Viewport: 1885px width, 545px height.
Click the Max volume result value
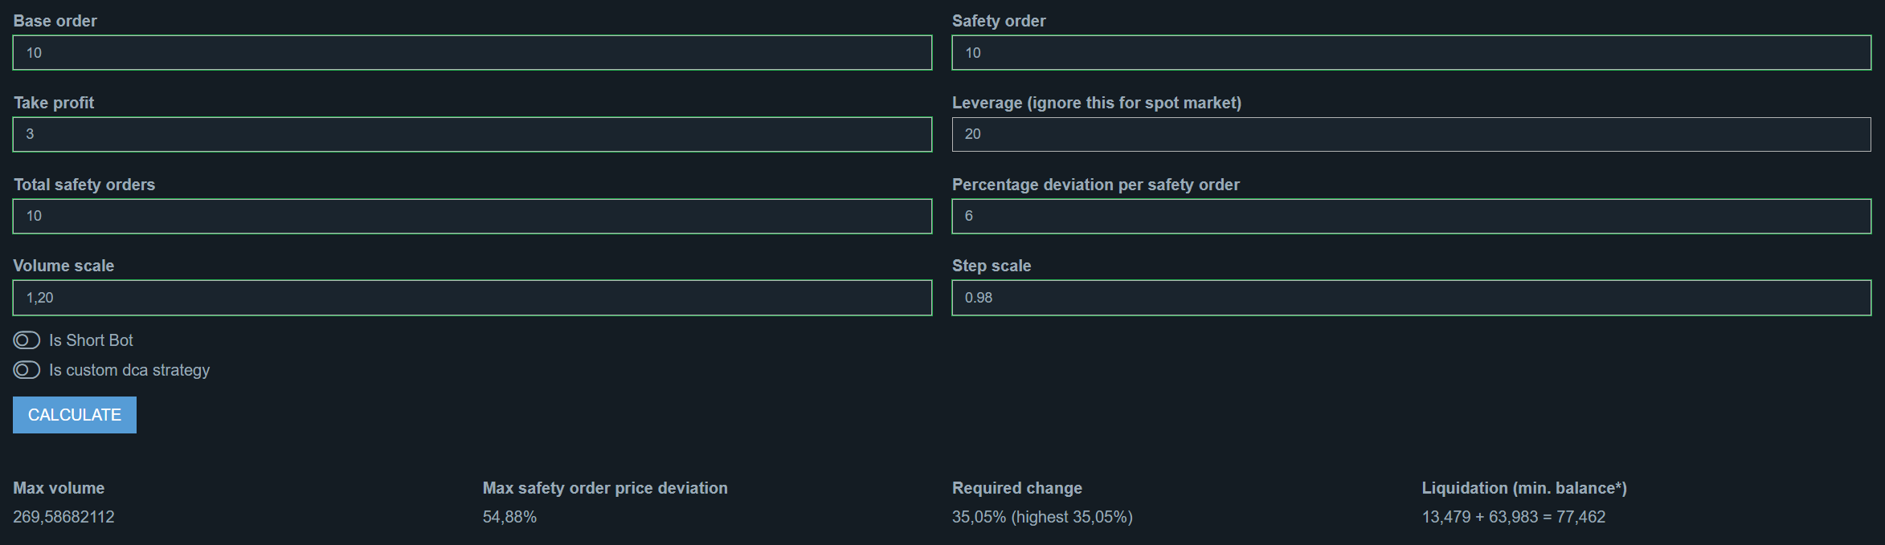pos(63,517)
